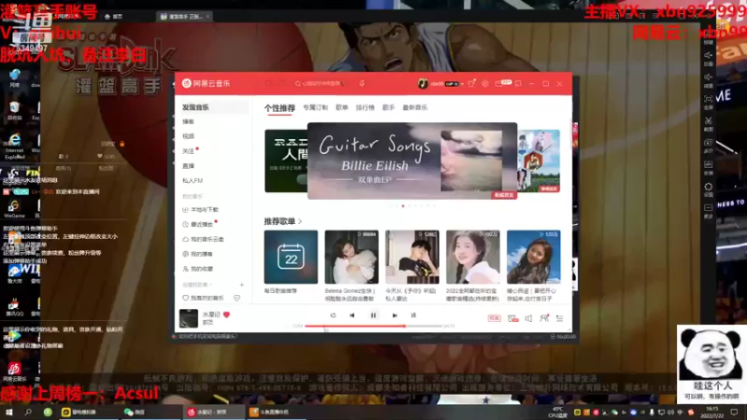This screenshot has height=420, width=747.
Task: Expand the username dropdown arrow
Action: point(462,84)
